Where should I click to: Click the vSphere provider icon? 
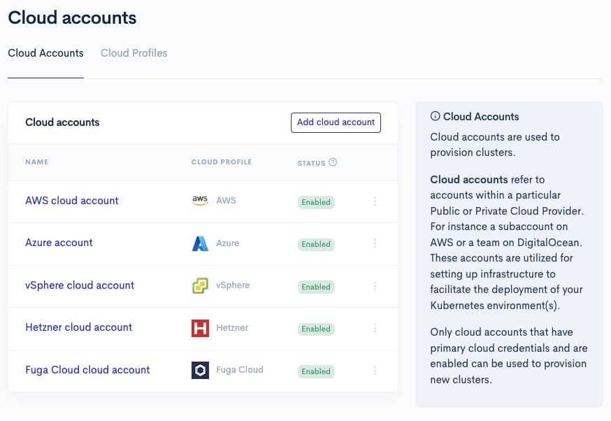(x=199, y=286)
